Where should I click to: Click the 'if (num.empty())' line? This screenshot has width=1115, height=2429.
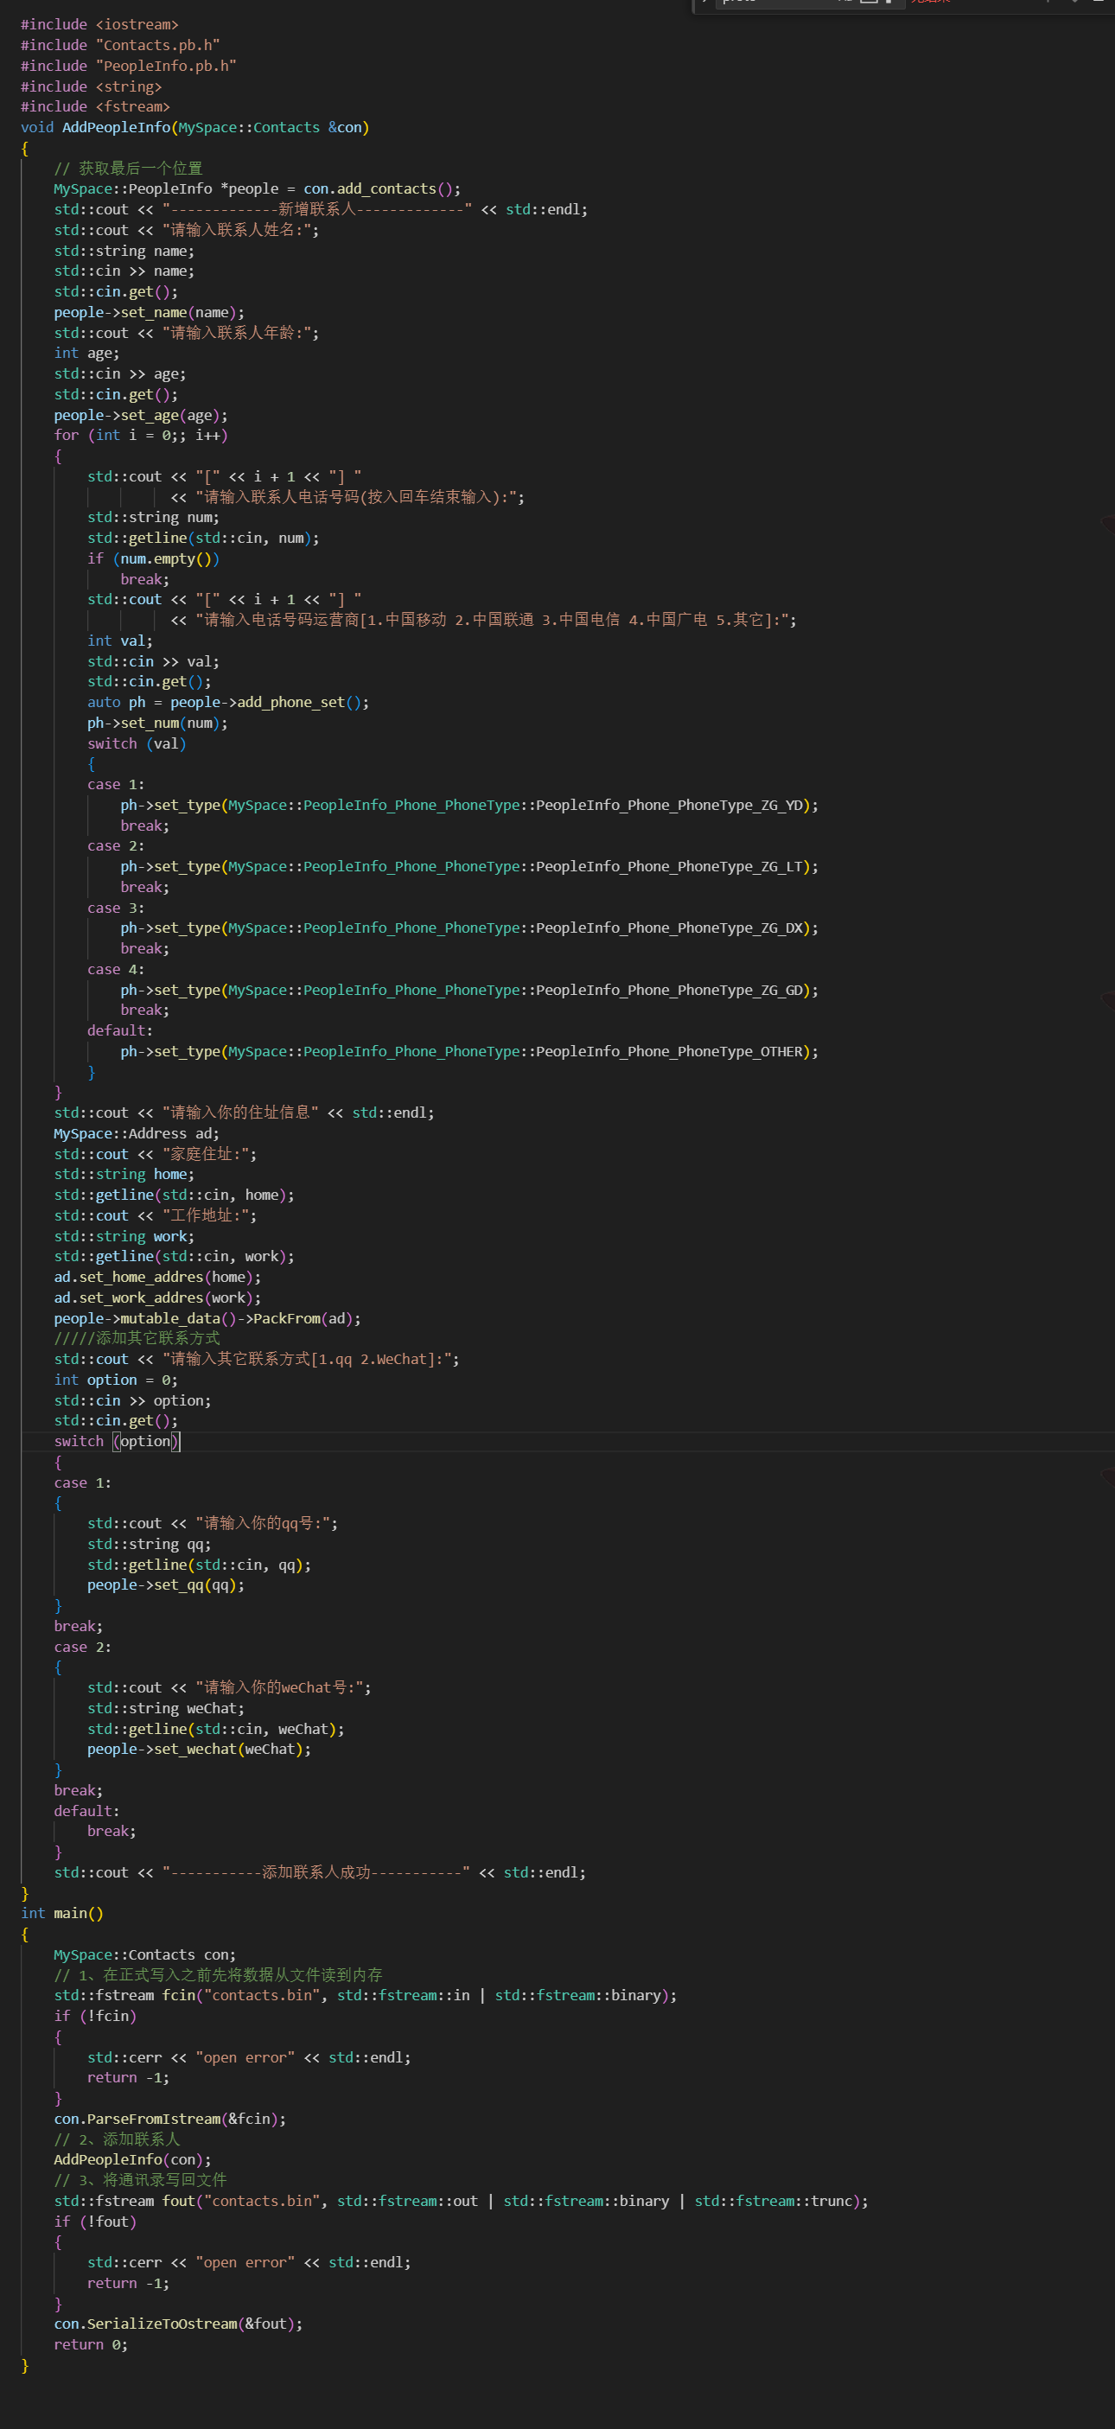pyautogui.click(x=154, y=558)
